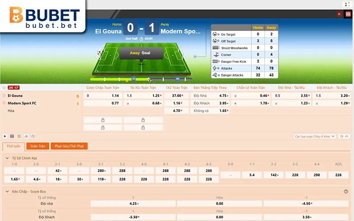Viewport: 354px width, 221px height.
Task: Click the locked Tài Xỉu cell, first row
Action: click(143, 120)
